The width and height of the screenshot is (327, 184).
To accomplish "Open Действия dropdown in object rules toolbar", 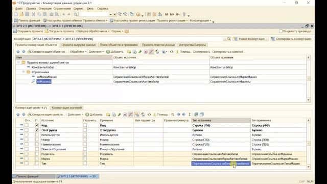I will (96, 52).
